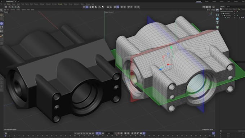
Task: Click the Text spline T icon
Action: (217, 23)
